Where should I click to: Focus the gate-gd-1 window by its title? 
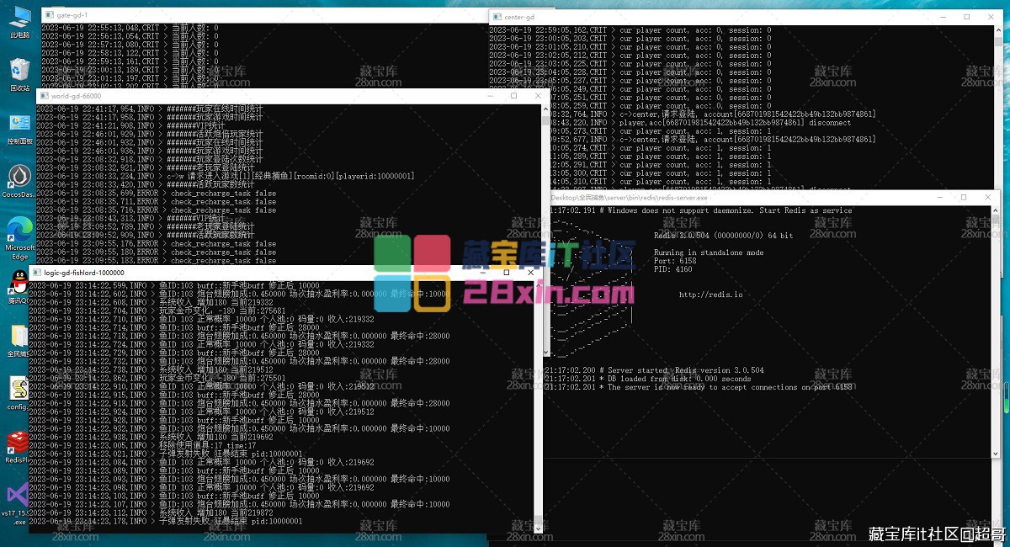[x=72, y=15]
